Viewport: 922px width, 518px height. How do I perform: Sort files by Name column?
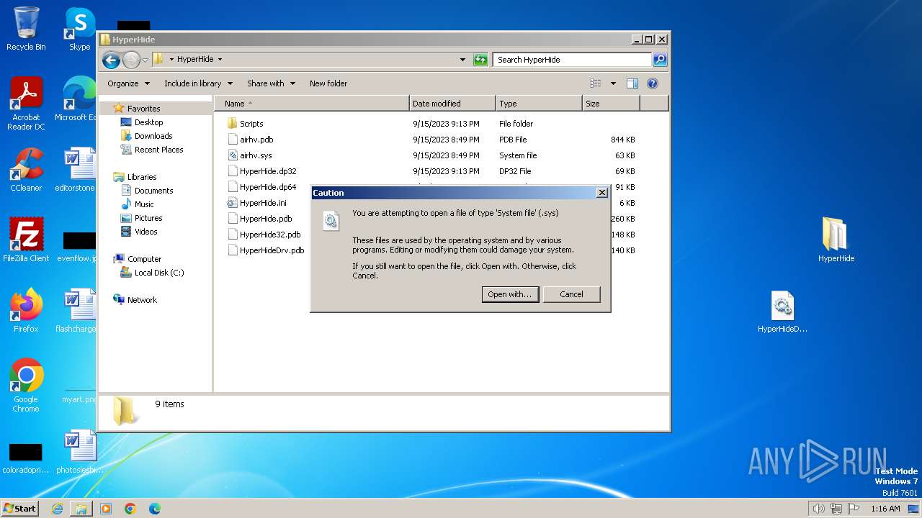click(311, 104)
